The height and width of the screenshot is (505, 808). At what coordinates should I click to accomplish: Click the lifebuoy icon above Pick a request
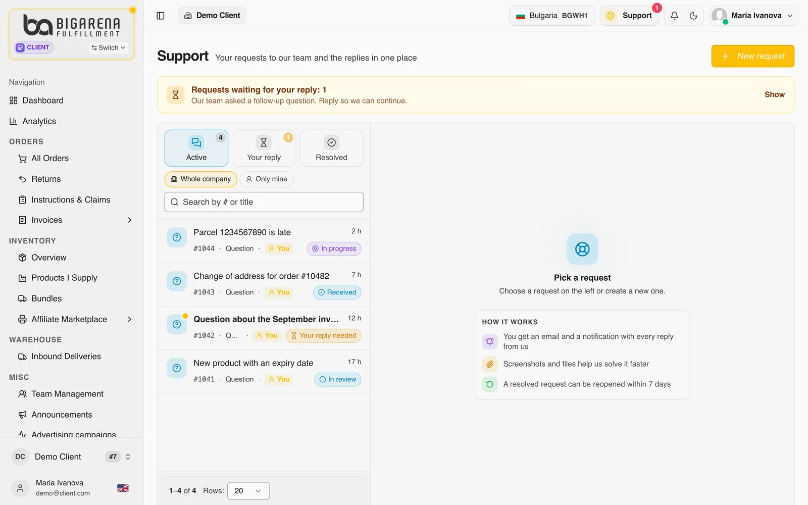582,249
